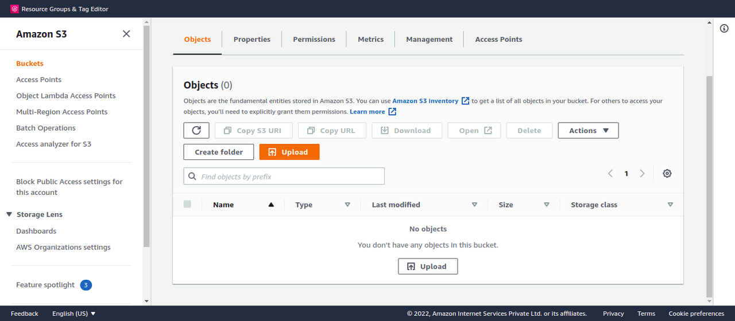The width and height of the screenshot is (735, 321).
Task: Open Feature spotlight badge 3
Action: pyautogui.click(x=86, y=285)
